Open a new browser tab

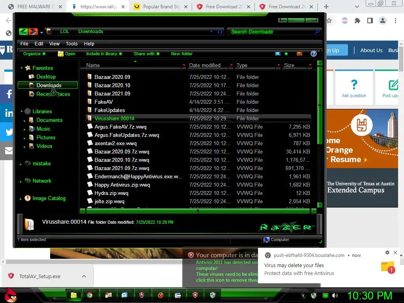326,7
